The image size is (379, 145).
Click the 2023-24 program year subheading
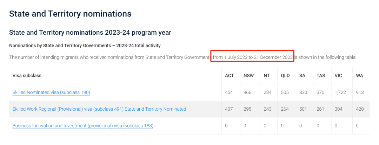(90, 33)
